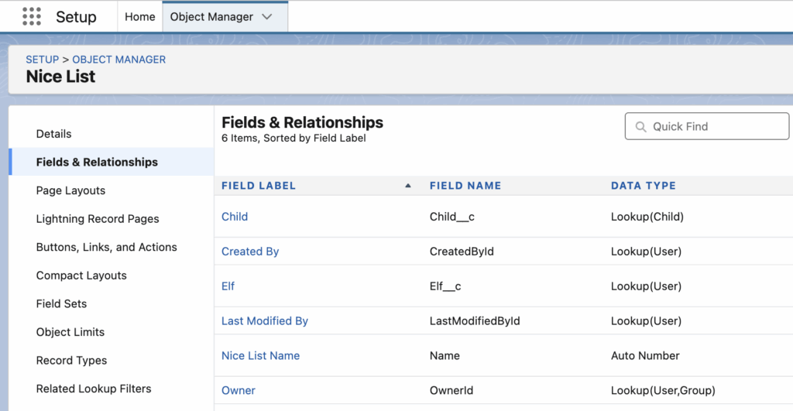Open the App Launcher dots icon
The image size is (793, 411).
[32, 16]
